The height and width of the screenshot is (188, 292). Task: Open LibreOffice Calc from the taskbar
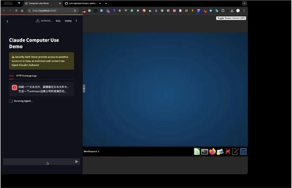(197, 151)
